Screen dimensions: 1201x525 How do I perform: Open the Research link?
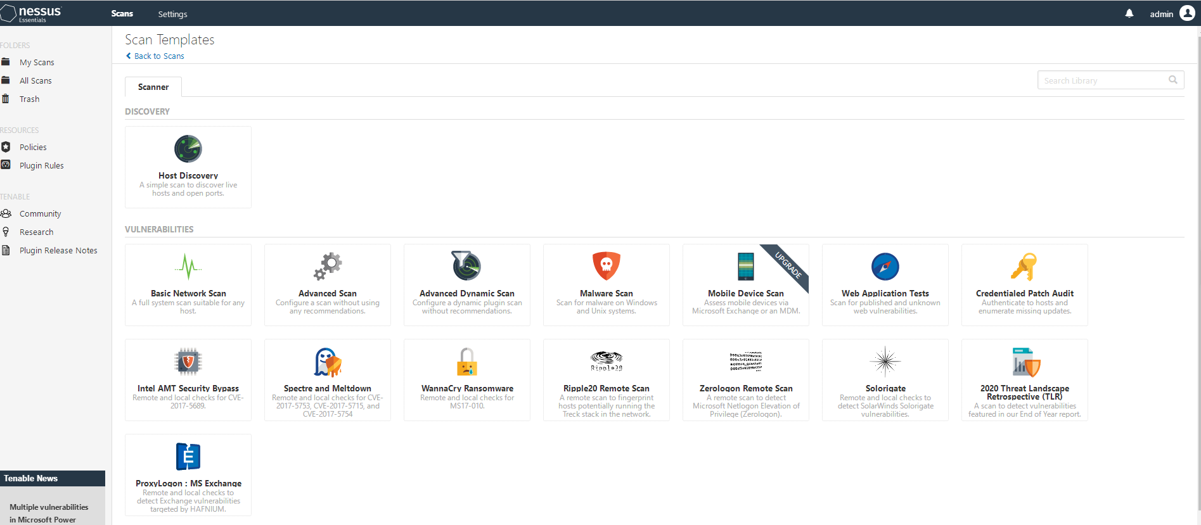click(36, 232)
